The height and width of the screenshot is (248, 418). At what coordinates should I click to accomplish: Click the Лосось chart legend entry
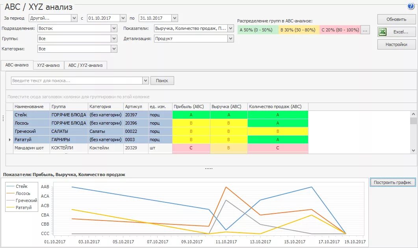tap(19, 193)
